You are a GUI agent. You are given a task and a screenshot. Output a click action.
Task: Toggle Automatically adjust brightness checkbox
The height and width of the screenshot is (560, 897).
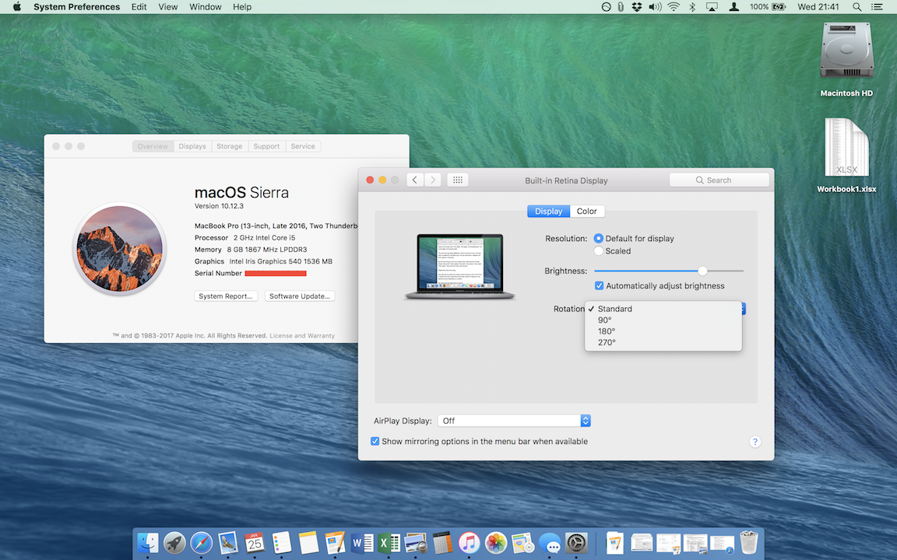(x=599, y=285)
